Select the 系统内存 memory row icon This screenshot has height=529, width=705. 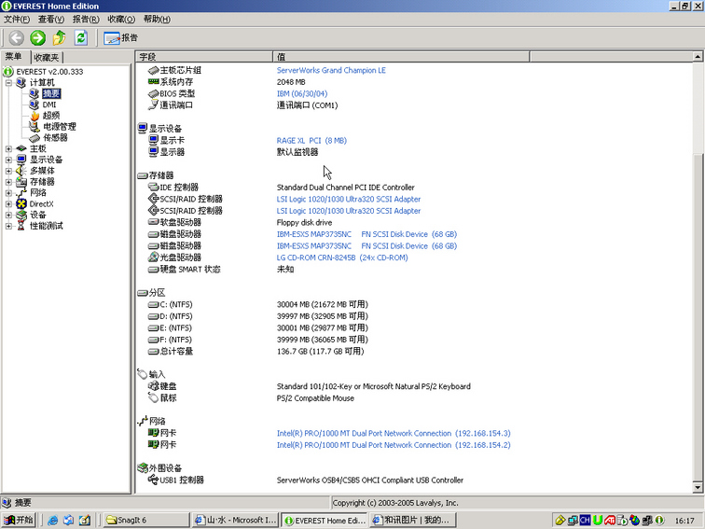click(x=153, y=82)
